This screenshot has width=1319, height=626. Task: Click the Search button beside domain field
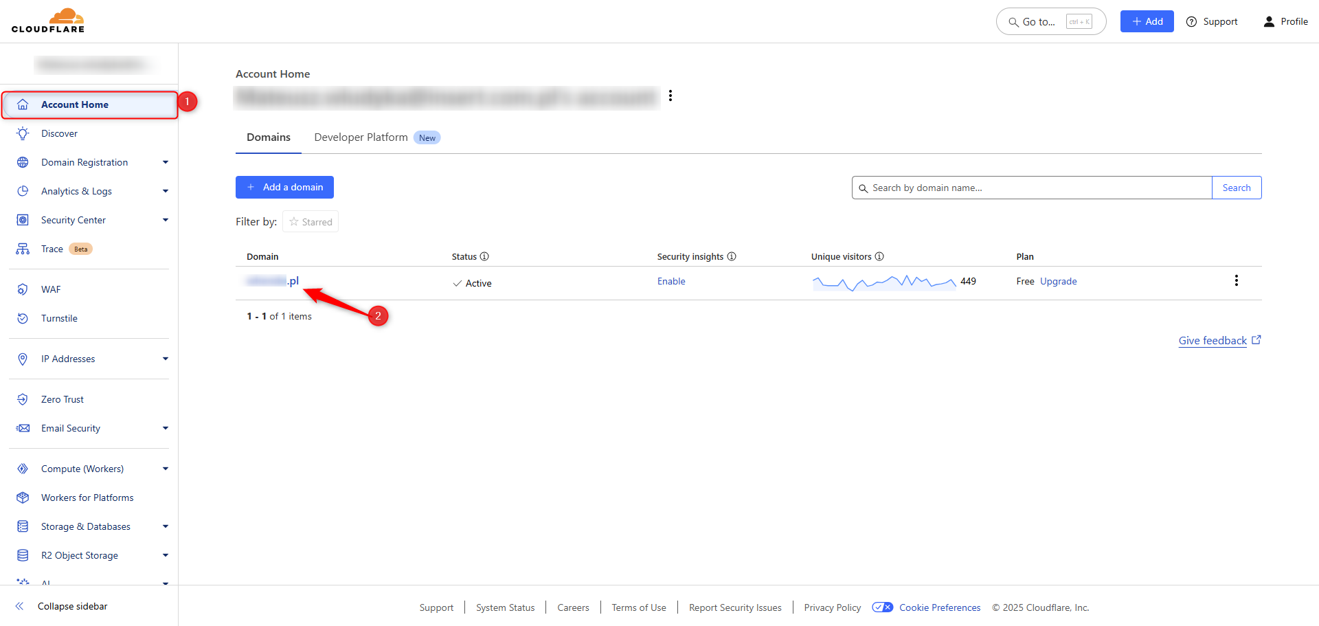(x=1237, y=188)
